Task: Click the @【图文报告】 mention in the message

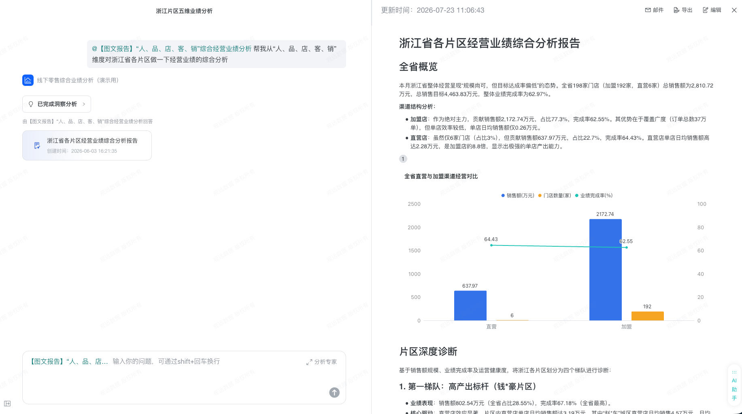Action: tap(172, 49)
